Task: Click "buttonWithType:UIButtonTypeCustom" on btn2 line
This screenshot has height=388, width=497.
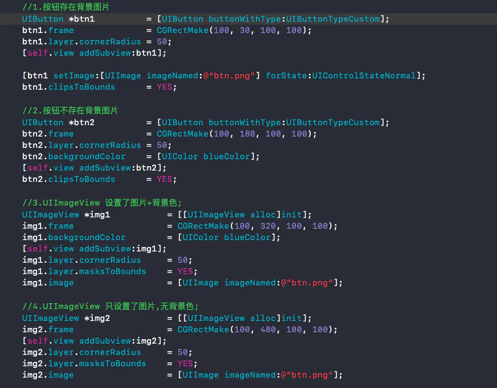Action: pos(294,123)
